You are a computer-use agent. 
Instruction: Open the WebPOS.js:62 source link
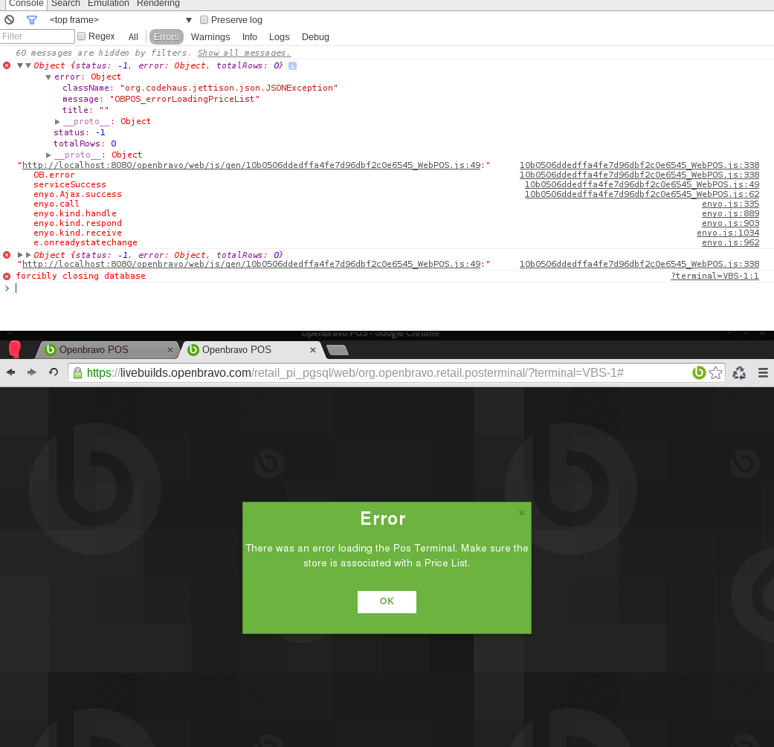[642, 194]
